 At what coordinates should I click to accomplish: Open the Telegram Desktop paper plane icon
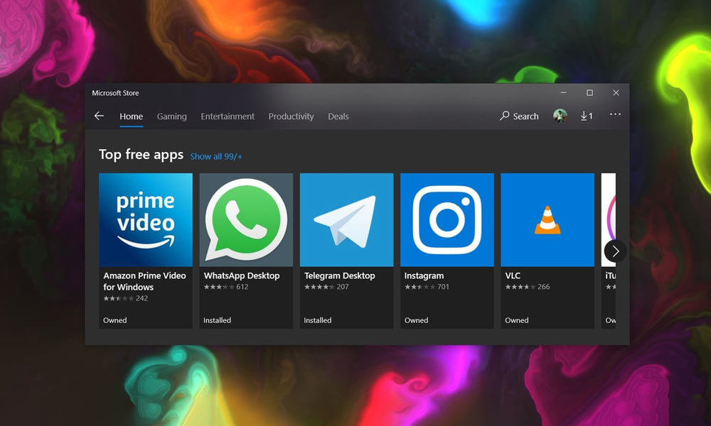click(346, 219)
